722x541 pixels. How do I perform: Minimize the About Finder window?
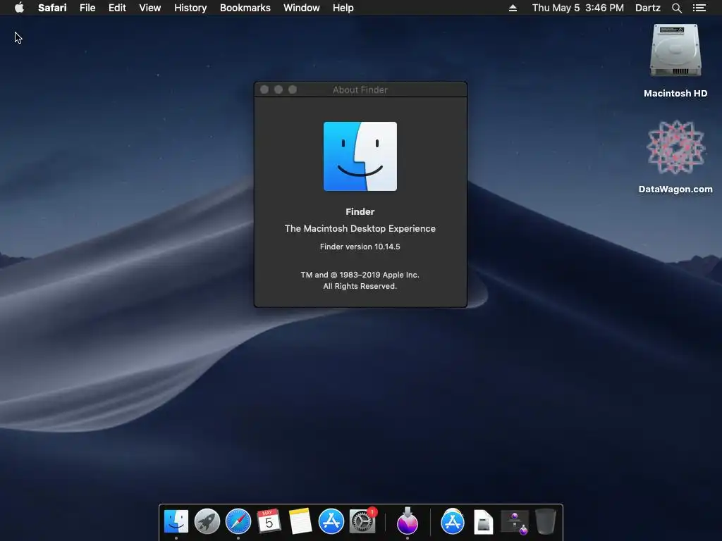[279, 89]
